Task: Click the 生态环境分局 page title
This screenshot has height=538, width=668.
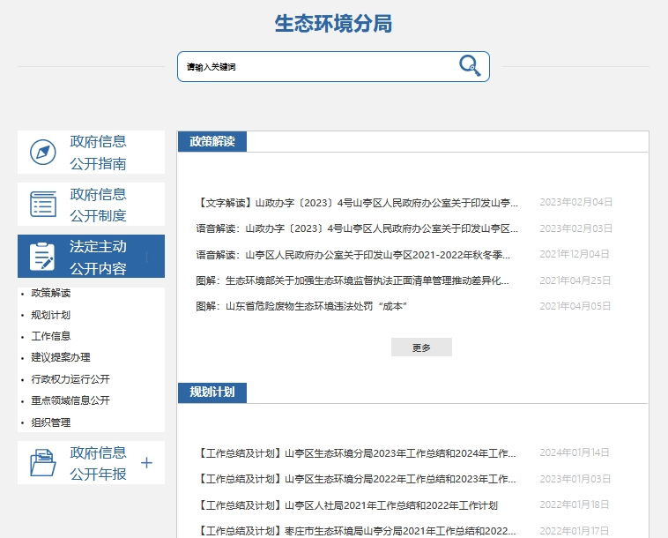Action: pos(333,24)
